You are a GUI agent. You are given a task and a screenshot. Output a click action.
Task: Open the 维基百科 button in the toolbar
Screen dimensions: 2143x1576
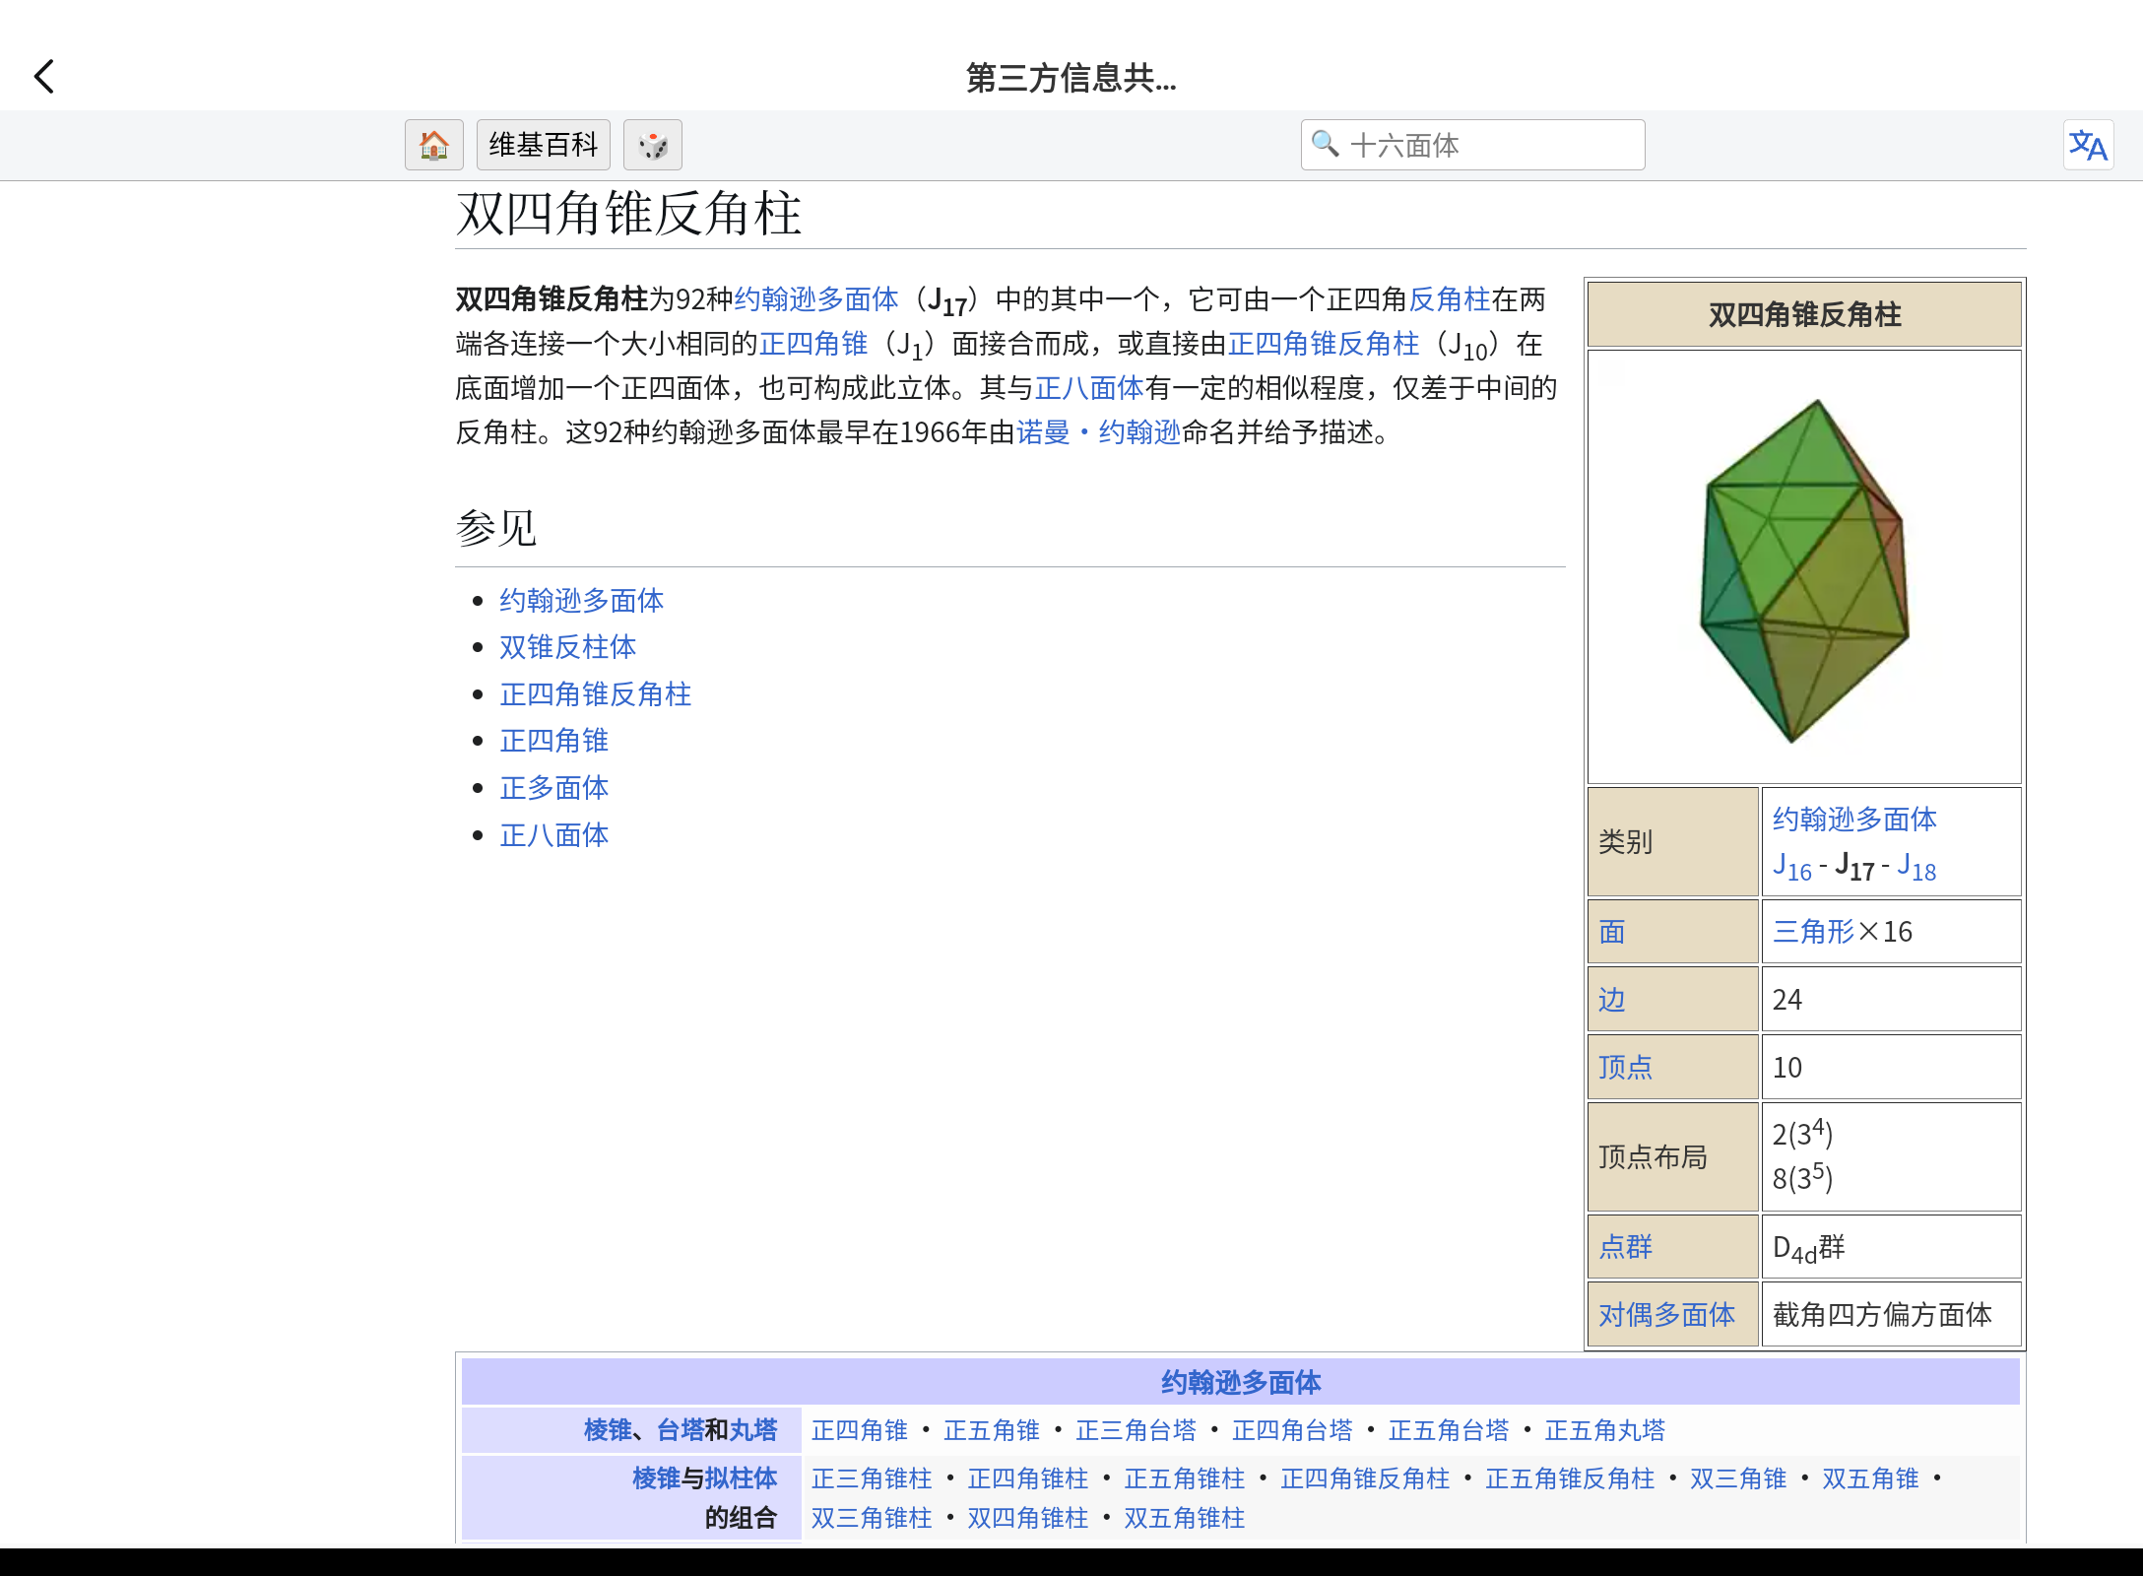click(543, 145)
